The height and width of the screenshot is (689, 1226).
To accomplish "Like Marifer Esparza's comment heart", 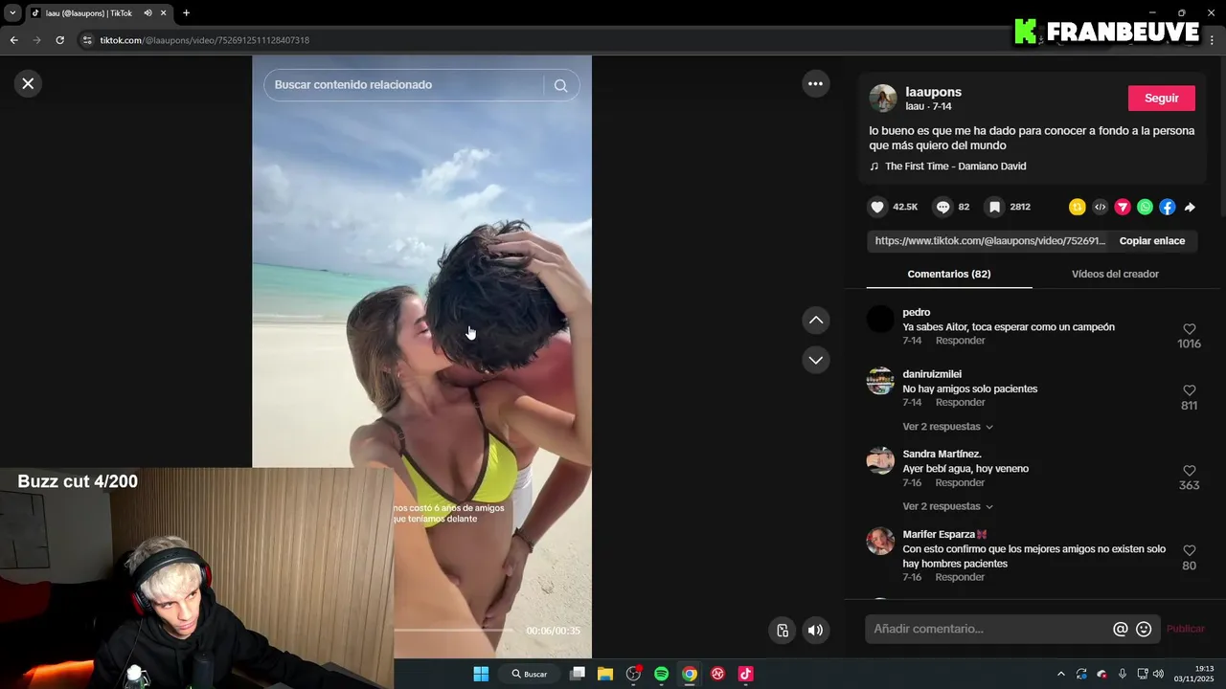I will 1189,550.
